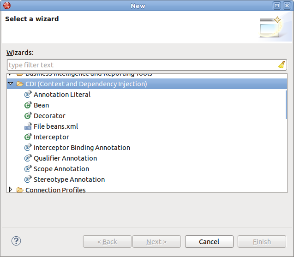The image size is (294, 257).
Task: Click the Interceptor Binding Annotation icon
Action: point(28,148)
